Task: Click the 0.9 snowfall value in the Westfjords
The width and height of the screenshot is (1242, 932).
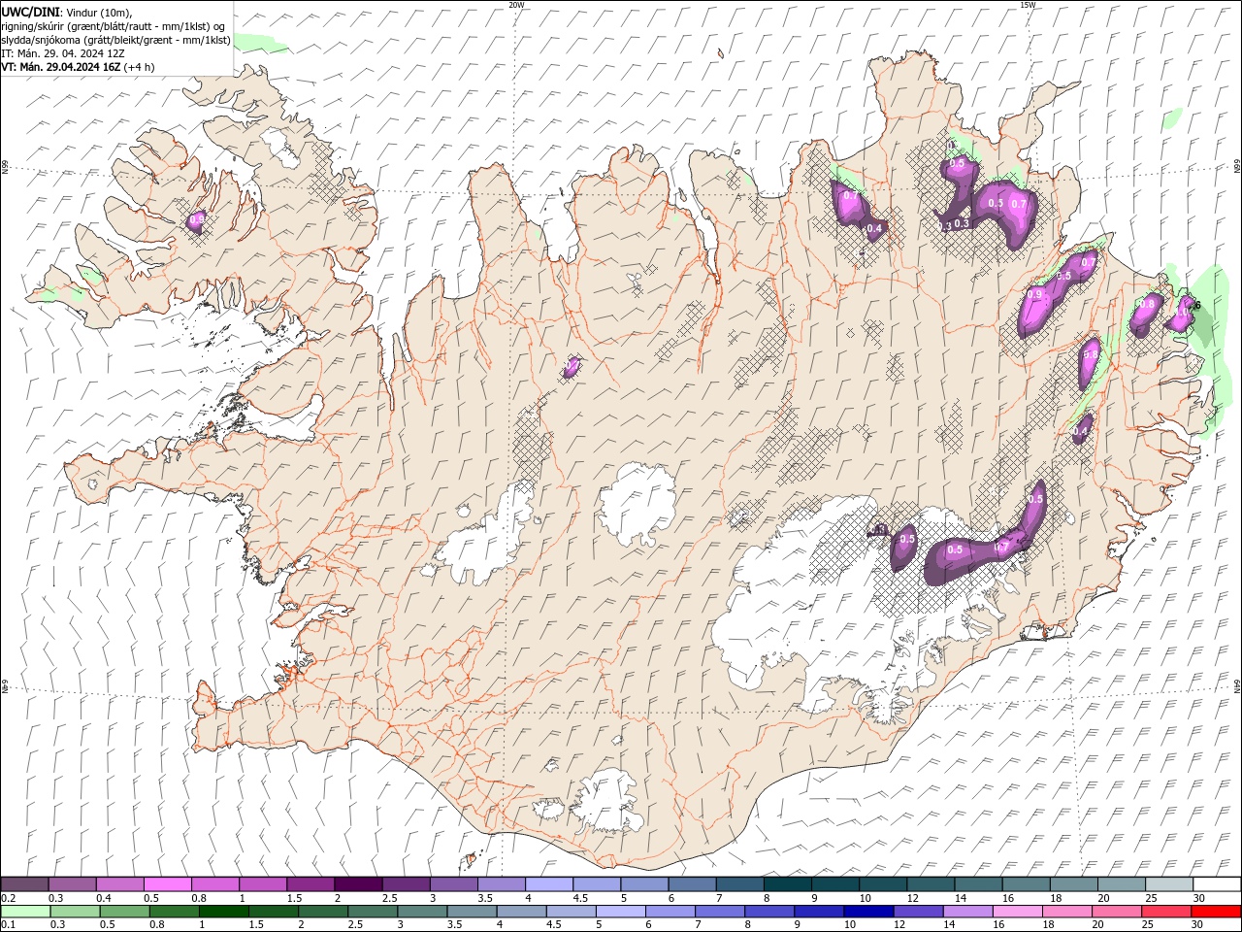Action: coord(196,220)
